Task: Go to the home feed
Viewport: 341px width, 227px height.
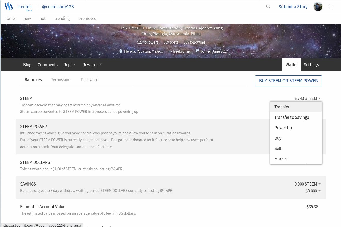Action: (x=10, y=18)
